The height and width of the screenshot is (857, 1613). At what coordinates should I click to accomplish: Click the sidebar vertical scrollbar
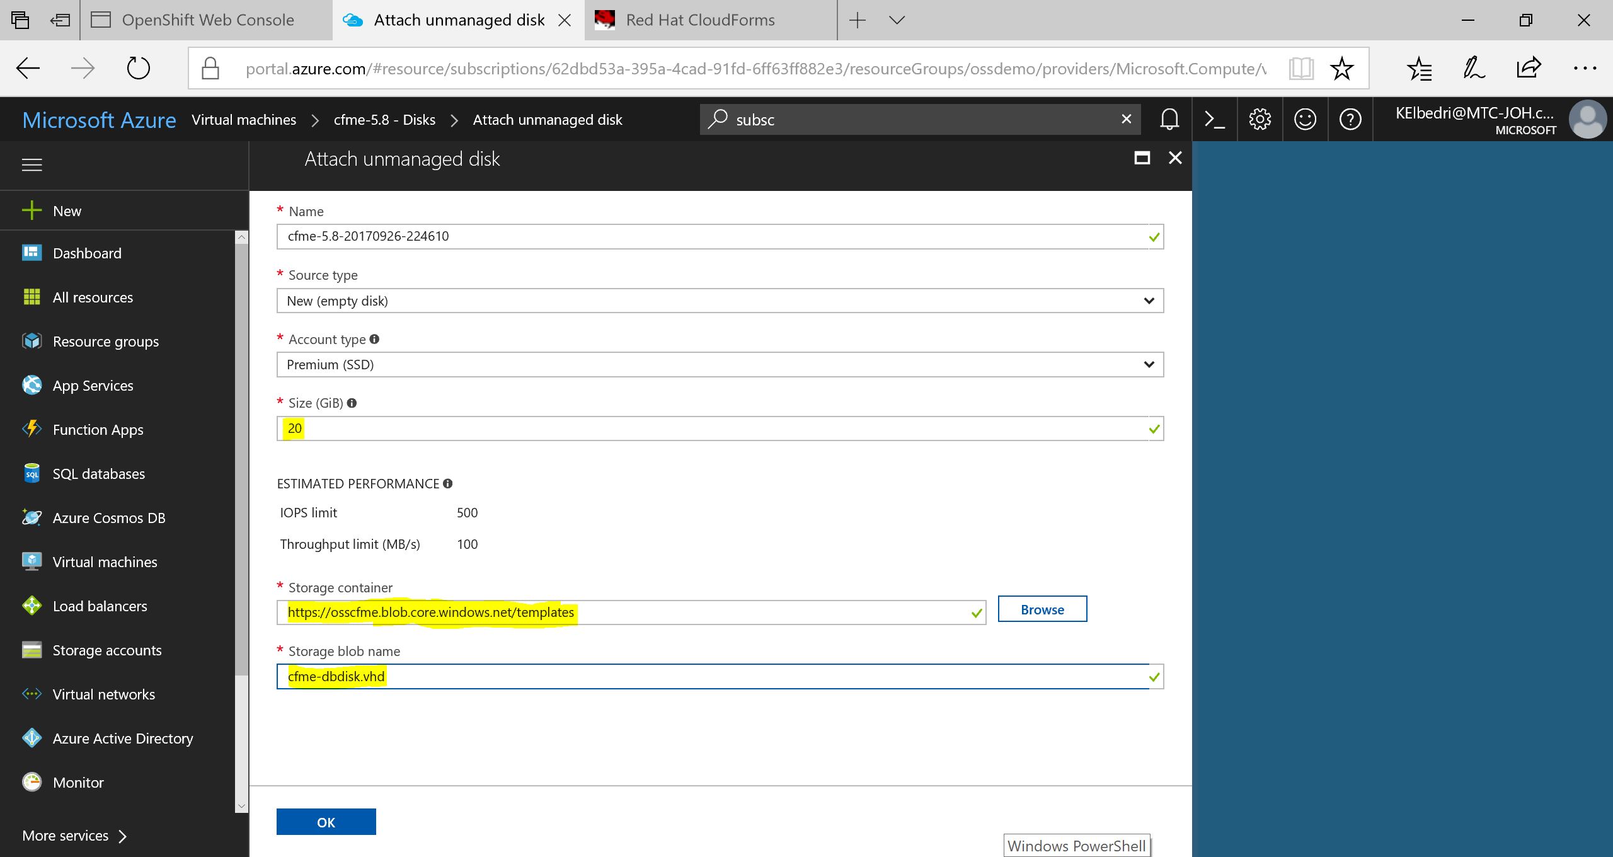pos(241,460)
